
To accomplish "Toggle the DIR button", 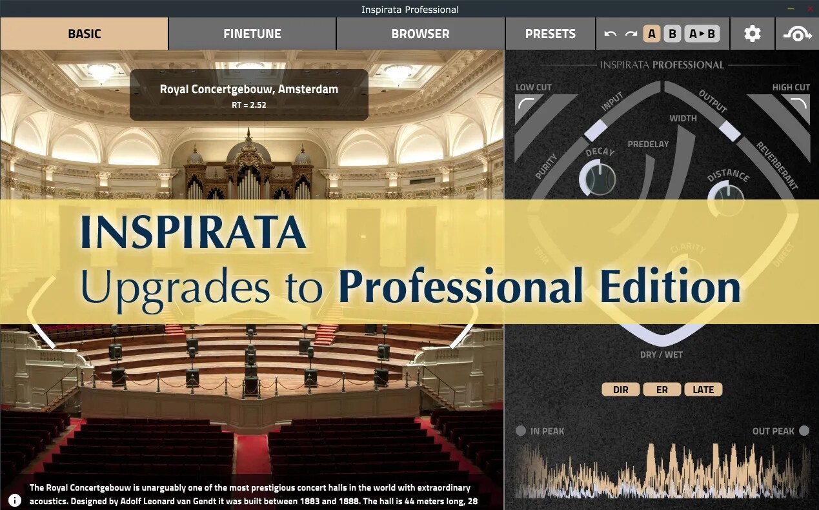I will 621,389.
